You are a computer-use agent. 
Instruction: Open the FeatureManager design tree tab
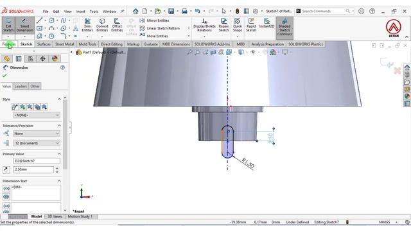pos(6,58)
